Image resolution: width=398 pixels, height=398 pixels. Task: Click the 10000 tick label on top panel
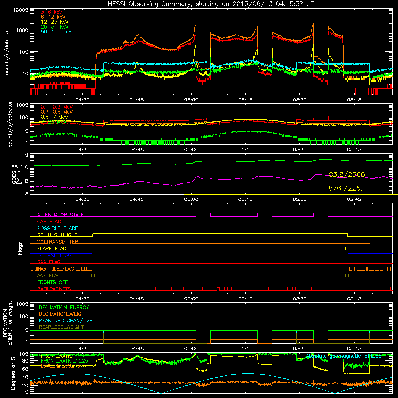(x=21, y=10)
